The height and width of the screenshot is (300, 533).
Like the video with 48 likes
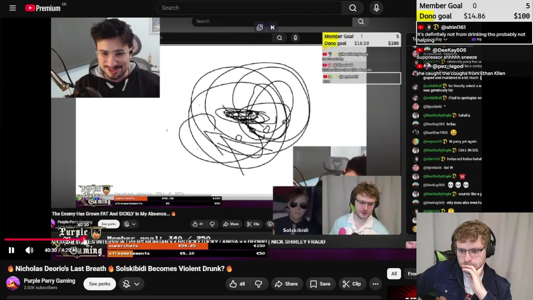click(x=237, y=284)
